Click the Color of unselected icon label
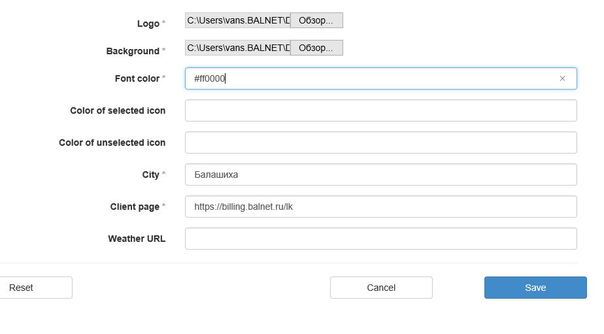604x334 pixels. (112, 142)
